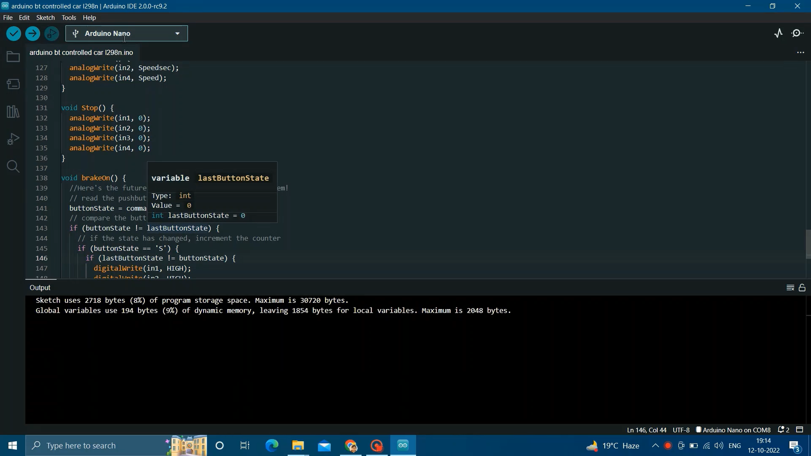
Task: Click the Upload arrow button
Action: [33, 33]
